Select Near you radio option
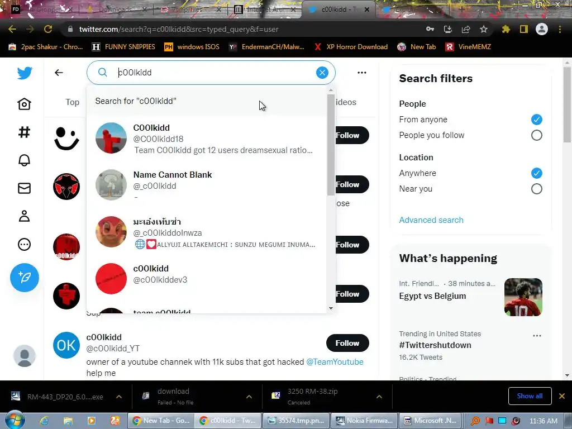The image size is (572, 429). [537, 189]
